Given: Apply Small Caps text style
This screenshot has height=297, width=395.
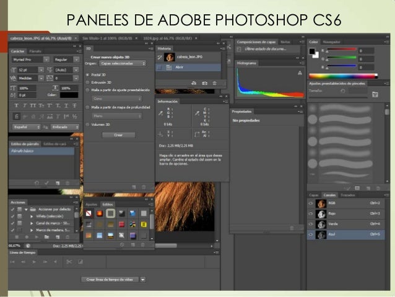Looking at the screenshot, I should (41, 106).
